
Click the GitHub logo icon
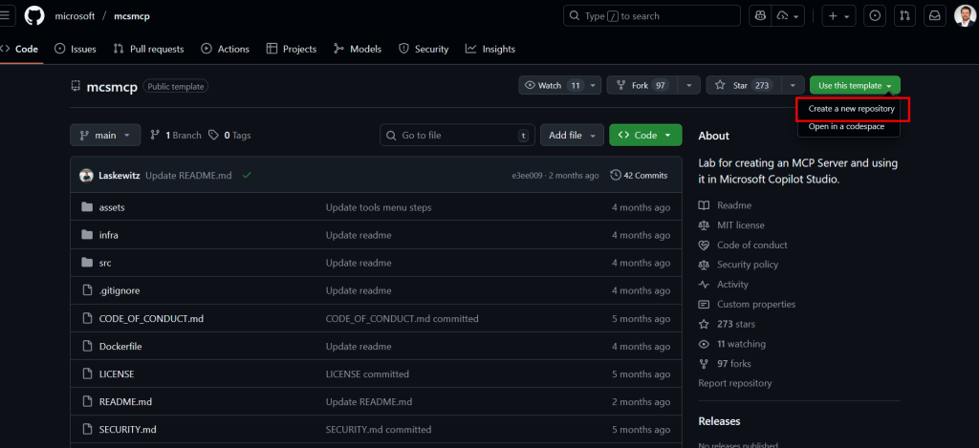pyautogui.click(x=34, y=16)
